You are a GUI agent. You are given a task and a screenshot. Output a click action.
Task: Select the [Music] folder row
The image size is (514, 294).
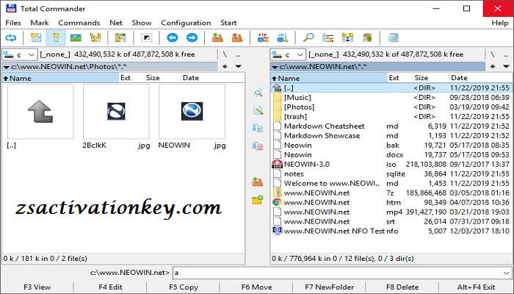pyautogui.click(x=391, y=98)
